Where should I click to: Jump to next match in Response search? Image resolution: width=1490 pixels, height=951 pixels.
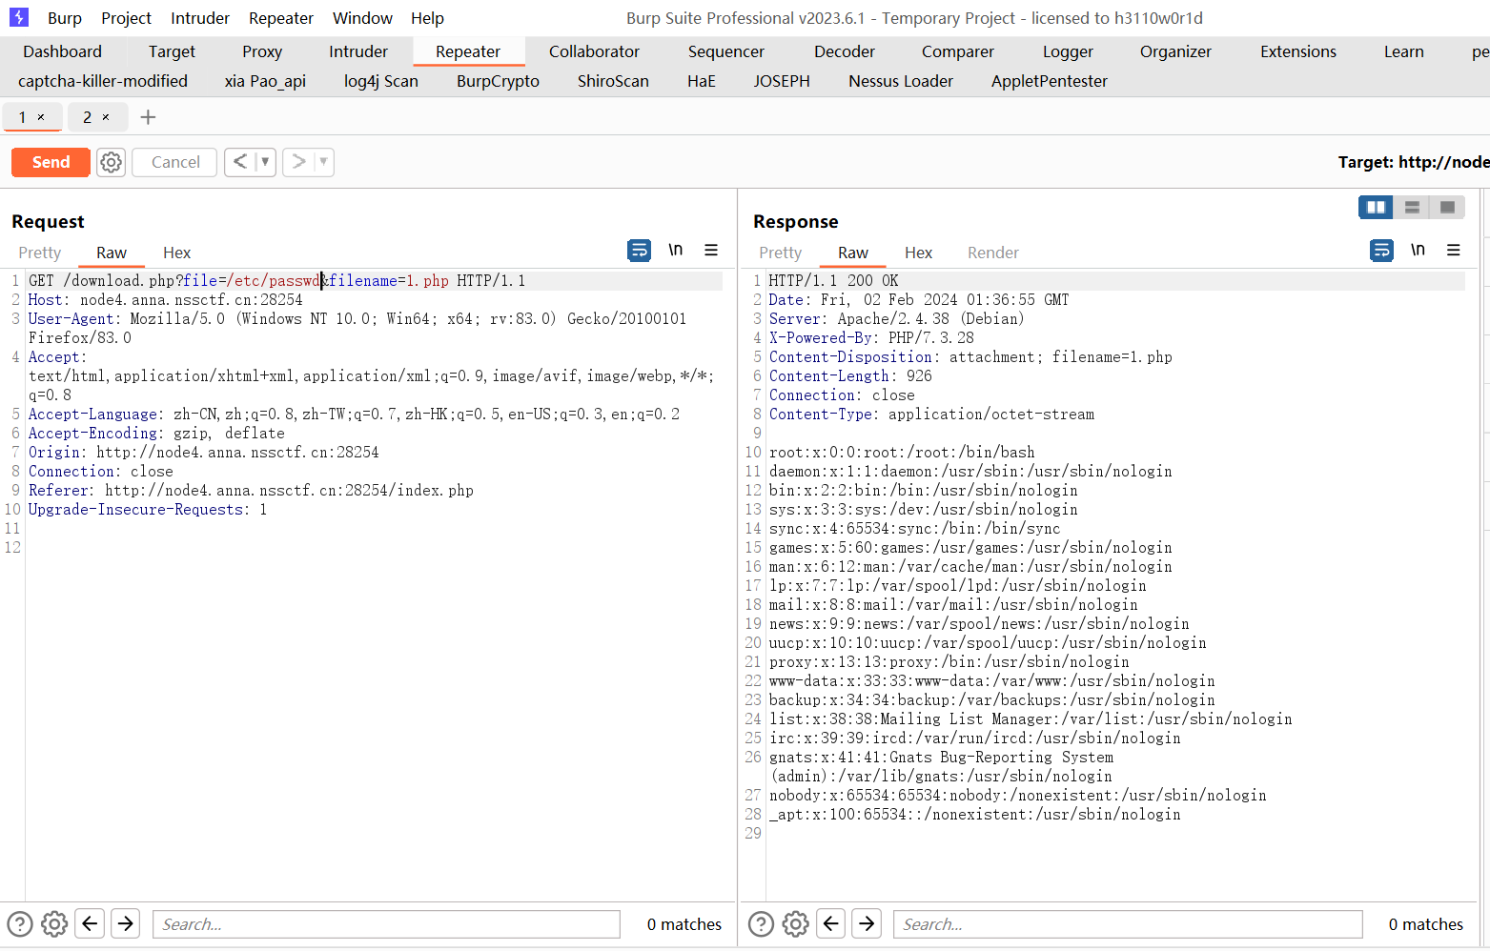coord(867,923)
